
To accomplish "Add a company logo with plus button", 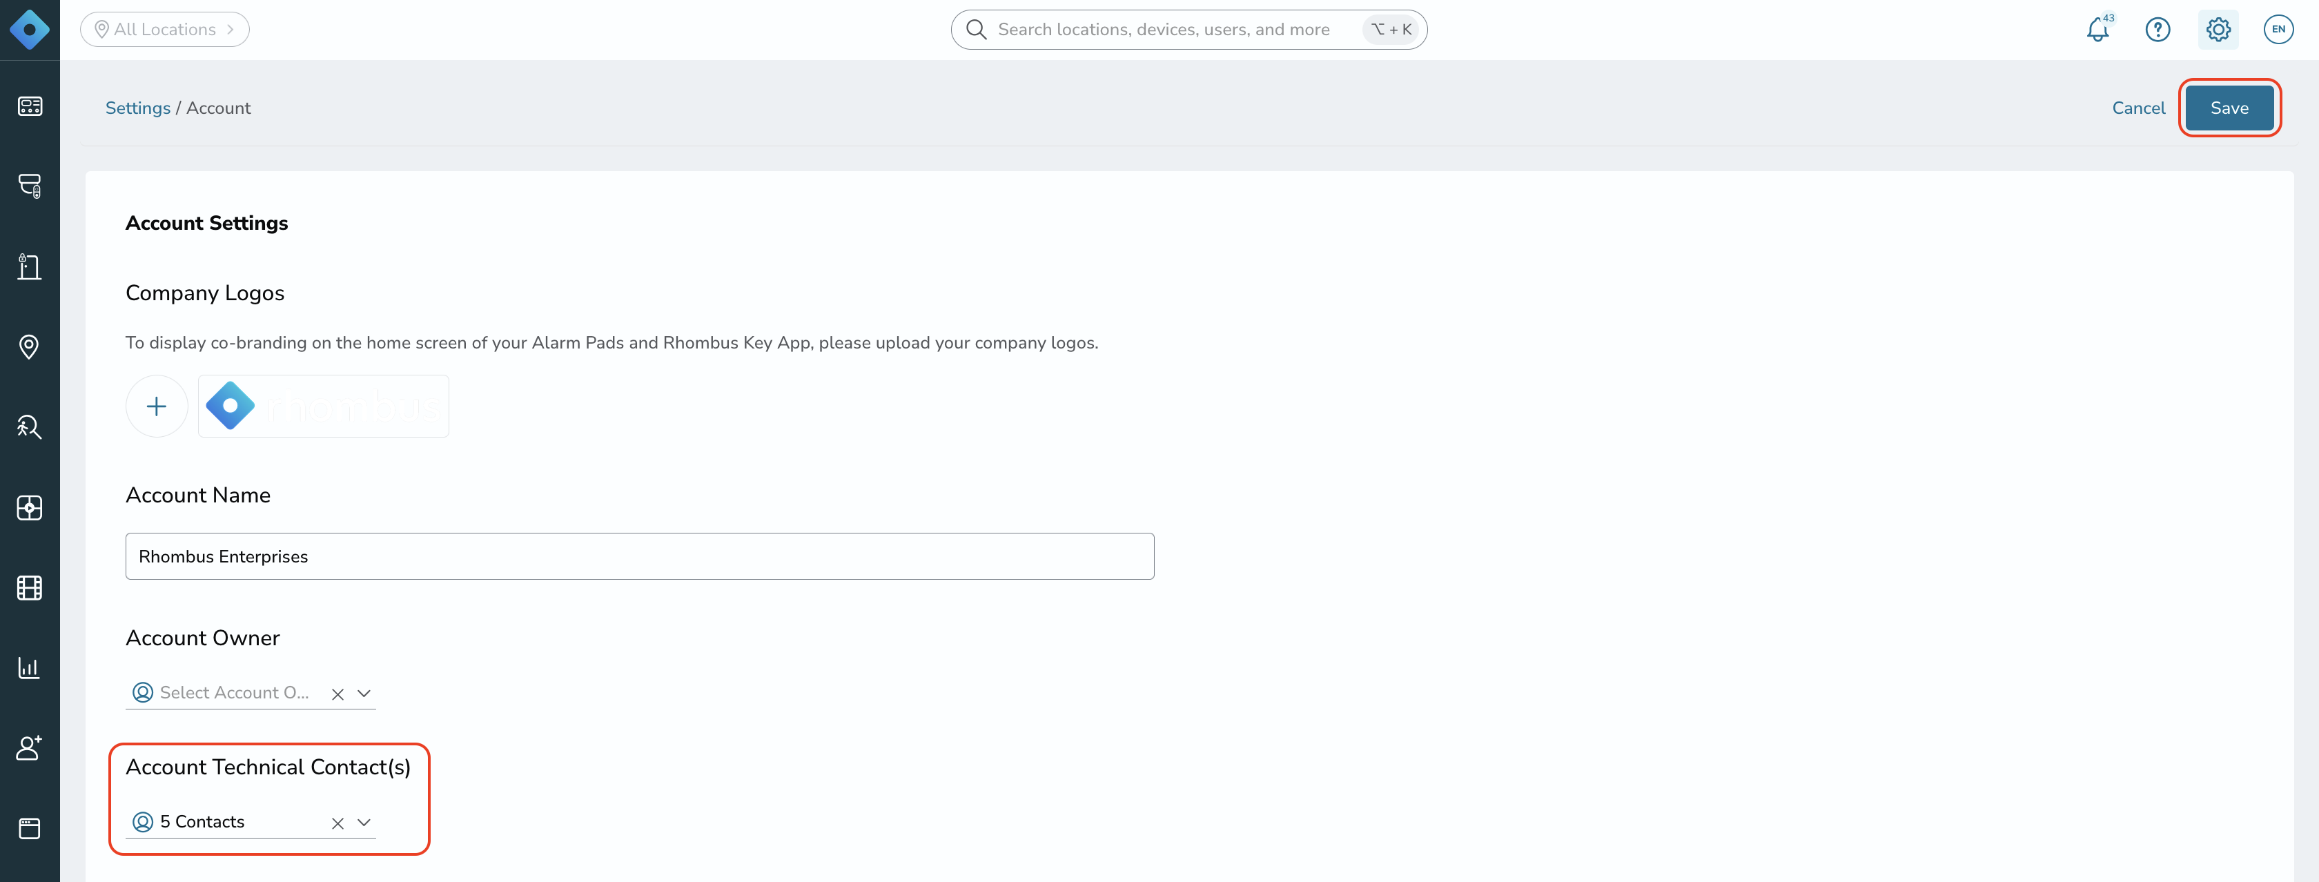I will [x=157, y=406].
